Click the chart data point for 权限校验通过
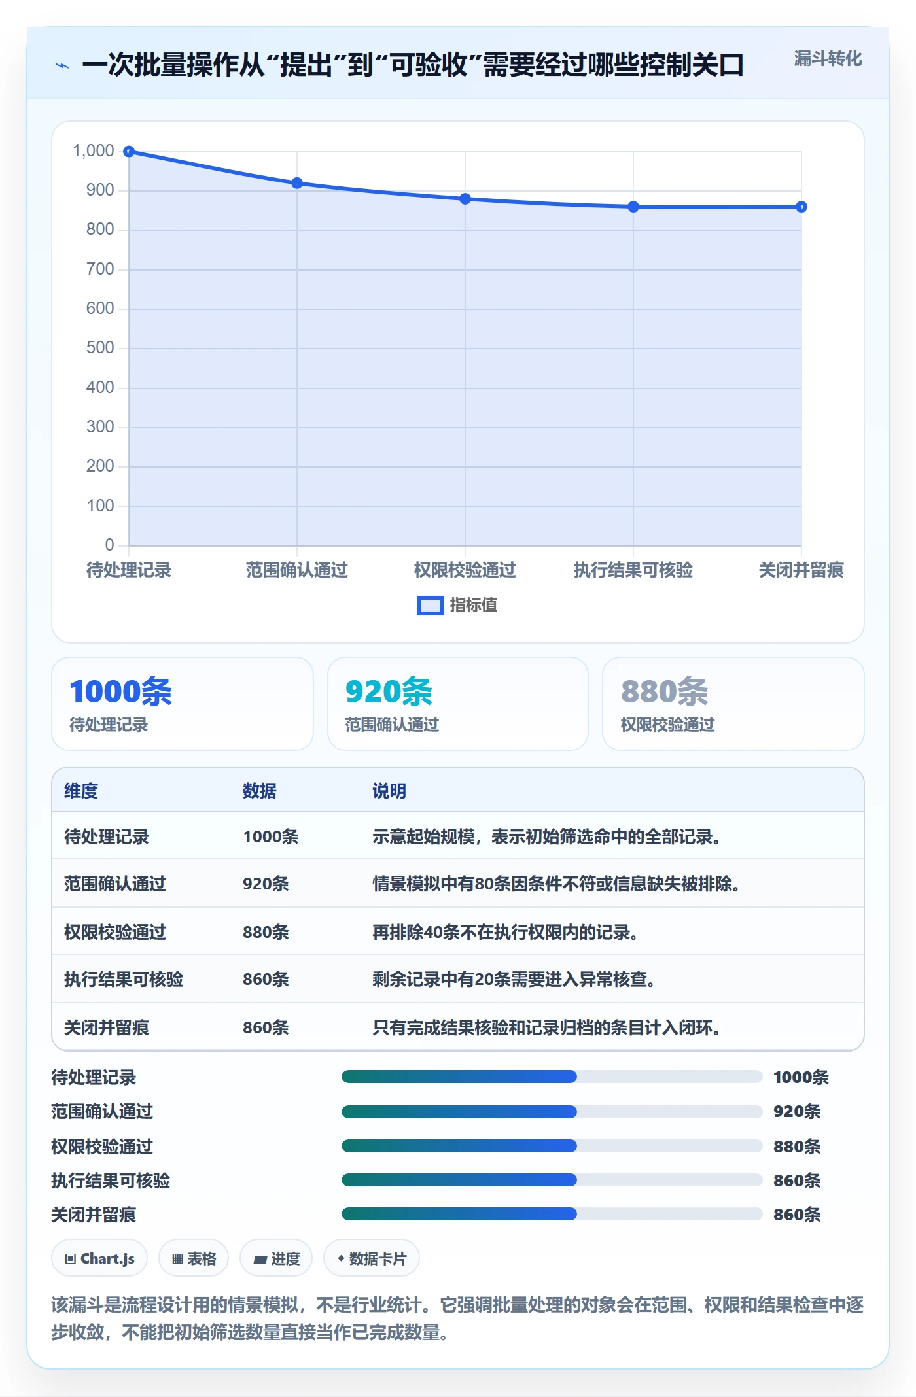The width and height of the screenshot is (916, 1397). coord(465,199)
